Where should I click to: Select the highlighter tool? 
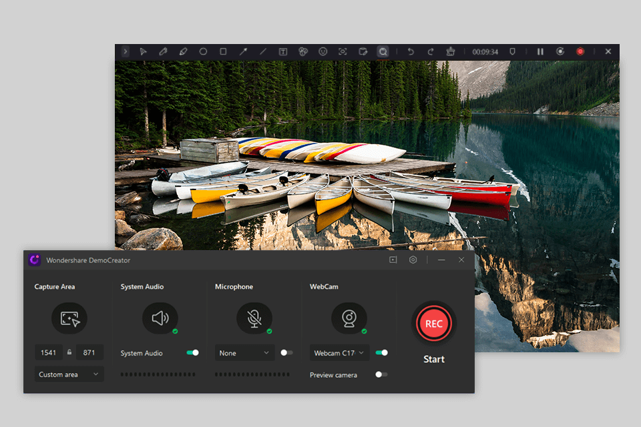(183, 52)
